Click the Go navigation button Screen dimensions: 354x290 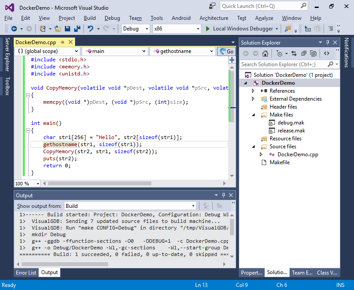click(226, 51)
